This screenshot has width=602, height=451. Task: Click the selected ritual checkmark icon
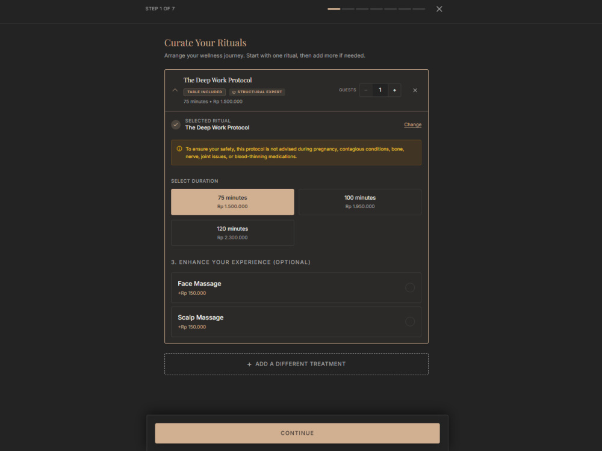176,124
